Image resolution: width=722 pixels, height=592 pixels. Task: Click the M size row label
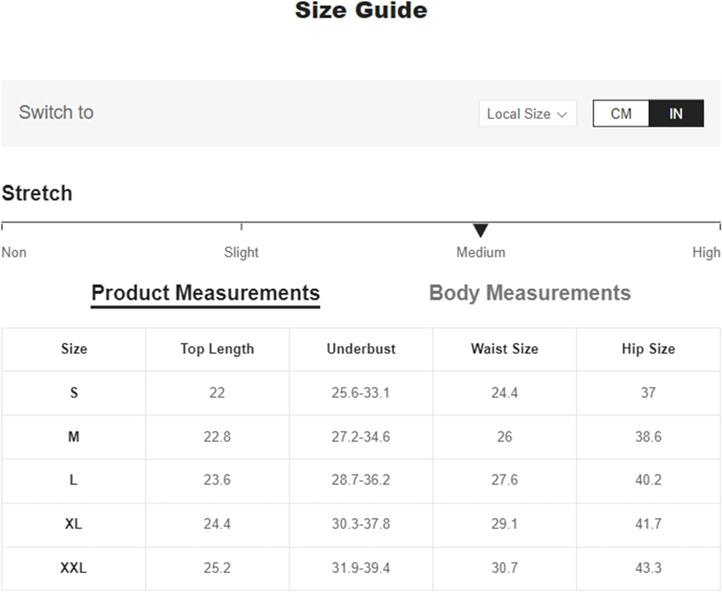pyautogui.click(x=74, y=437)
